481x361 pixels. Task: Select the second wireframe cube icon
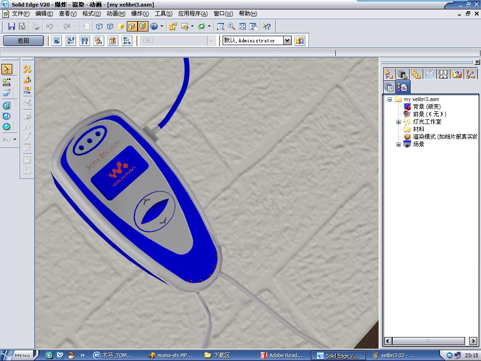point(110,26)
